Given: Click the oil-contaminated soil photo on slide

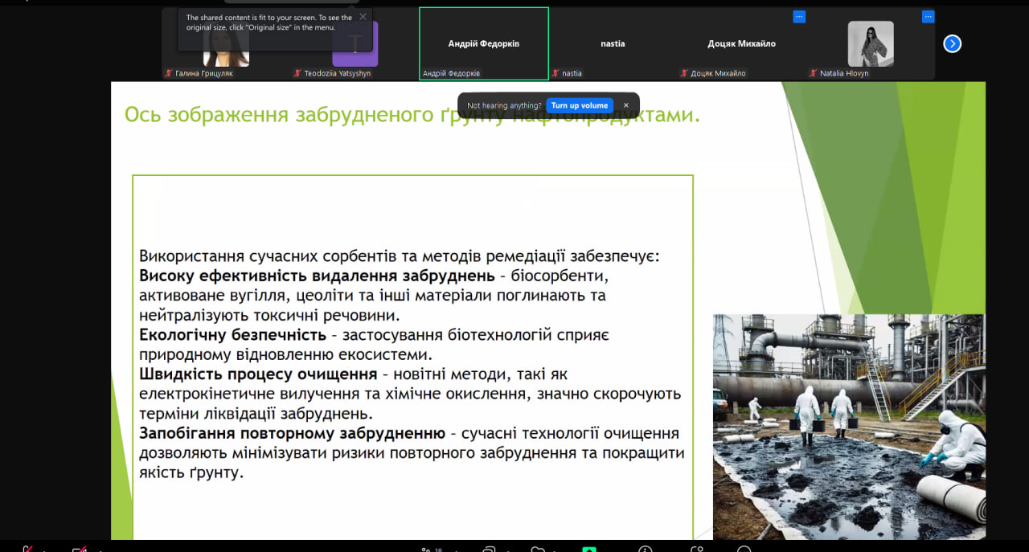Looking at the screenshot, I should (848, 426).
